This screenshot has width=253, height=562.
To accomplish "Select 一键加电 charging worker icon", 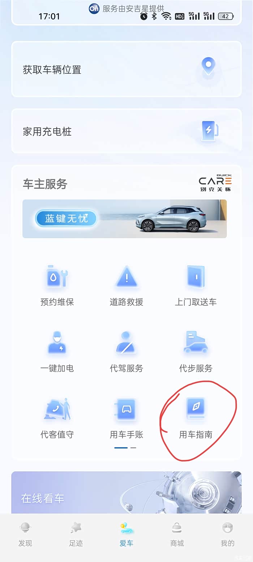I will (x=57, y=343).
